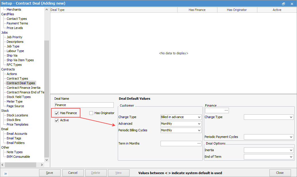The width and height of the screenshot is (297, 177).
Task: Select Merchants in setup tree
Action: 14,9
